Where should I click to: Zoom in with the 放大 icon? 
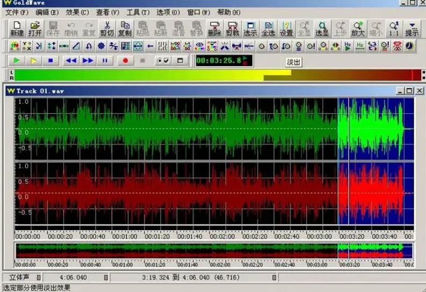coord(358,29)
